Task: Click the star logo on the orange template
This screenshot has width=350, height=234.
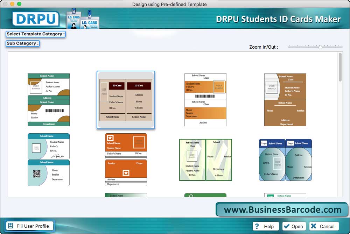Action: [110, 138]
